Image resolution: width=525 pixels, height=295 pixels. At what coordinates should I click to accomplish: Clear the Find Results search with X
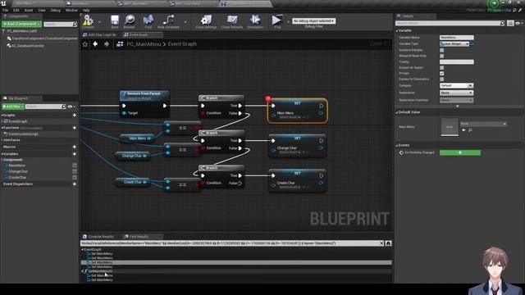(x=381, y=243)
